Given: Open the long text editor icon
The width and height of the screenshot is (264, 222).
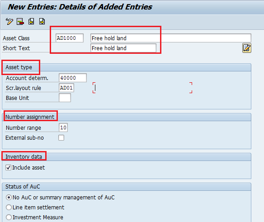Looking at the screenshot, I should tap(247, 48).
